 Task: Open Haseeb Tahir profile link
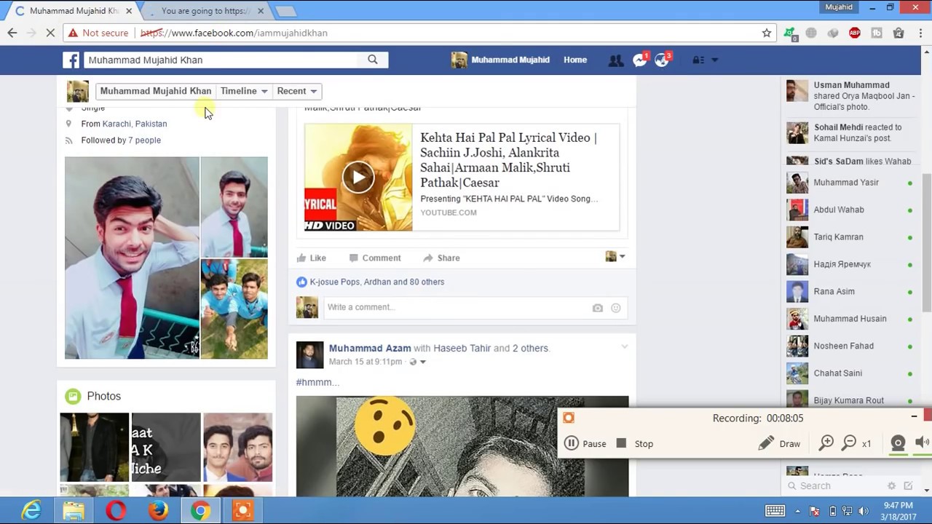462,348
